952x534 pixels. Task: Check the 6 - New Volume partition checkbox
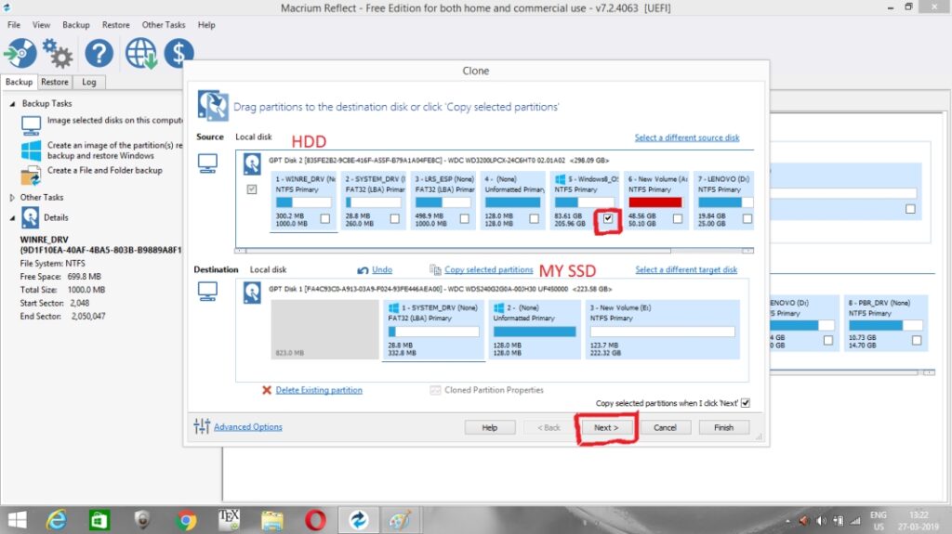click(x=678, y=218)
